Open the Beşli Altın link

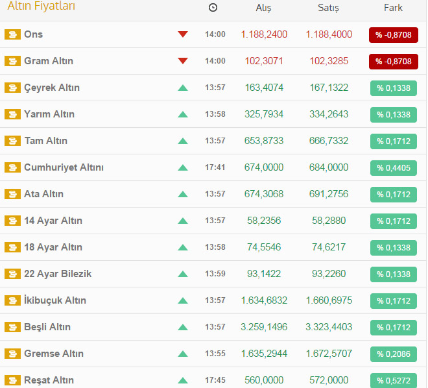pos(47,327)
